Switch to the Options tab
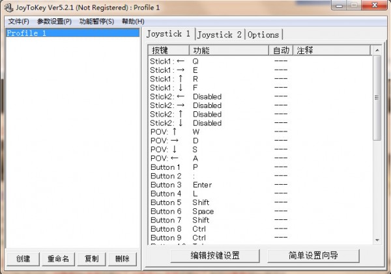The image size is (391, 274). pos(263,34)
